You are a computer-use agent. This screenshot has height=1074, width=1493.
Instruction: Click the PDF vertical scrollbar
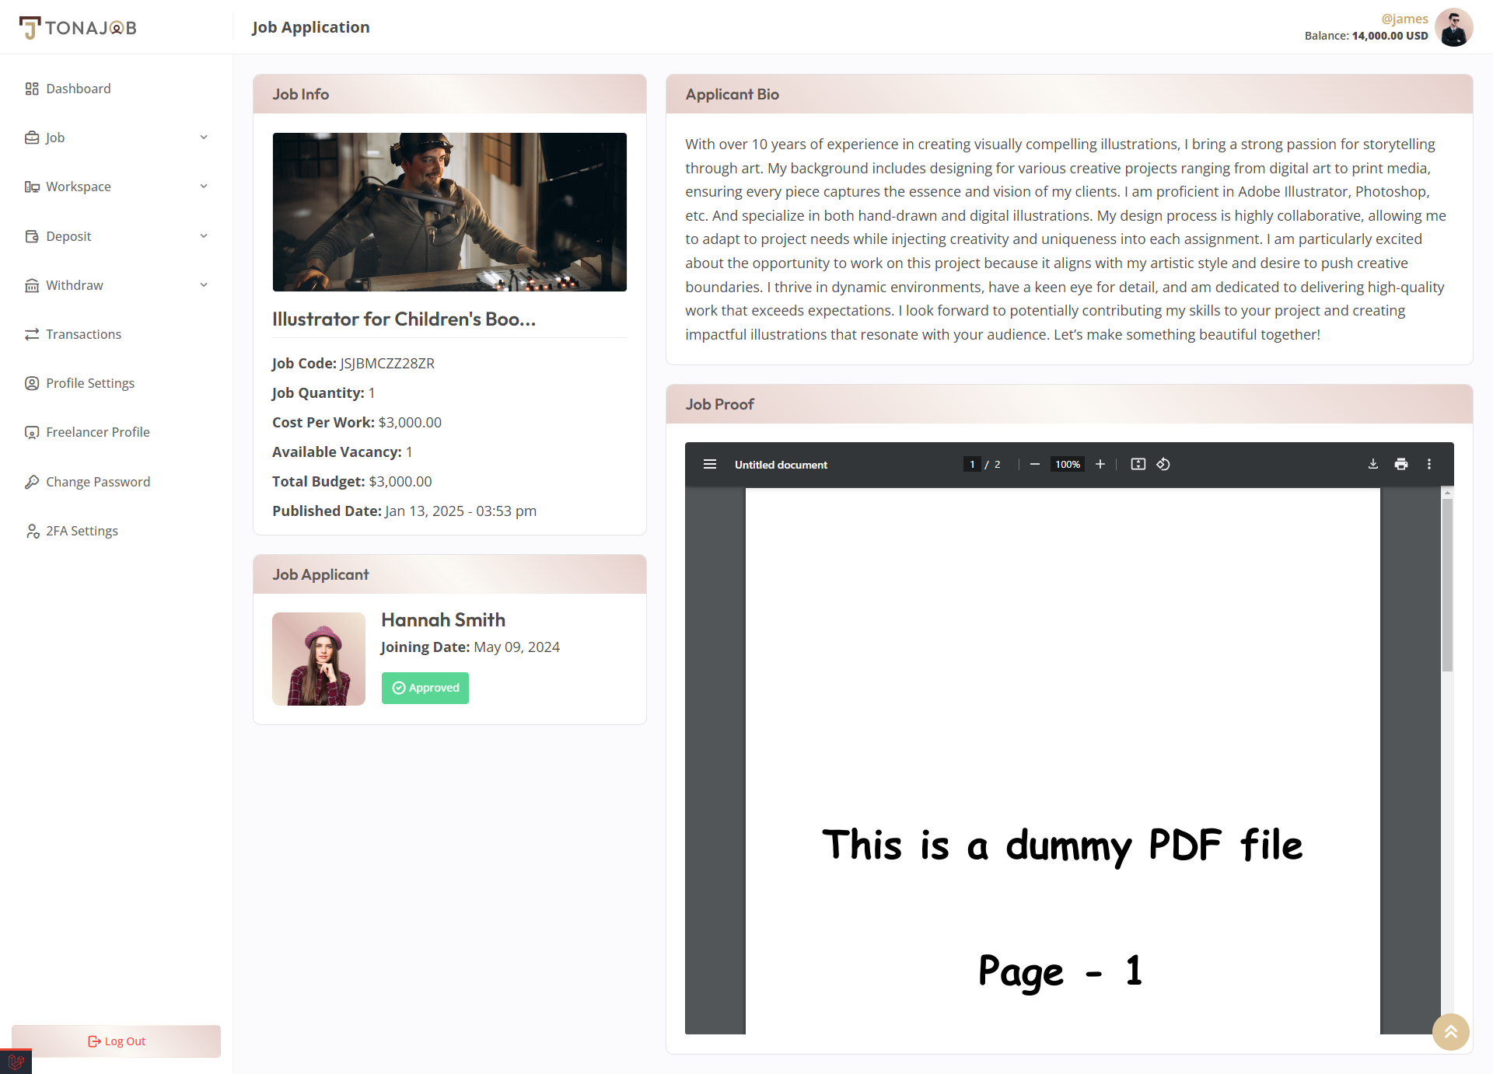tap(1447, 584)
